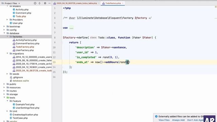Expand the Unit folder
The height and width of the screenshot is (122, 217).
tap(7, 111)
